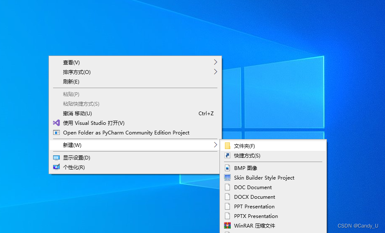The image size is (385, 233).
Task: Create a new 快捷方式(S)
Action: pyautogui.click(x=273, y=155)
